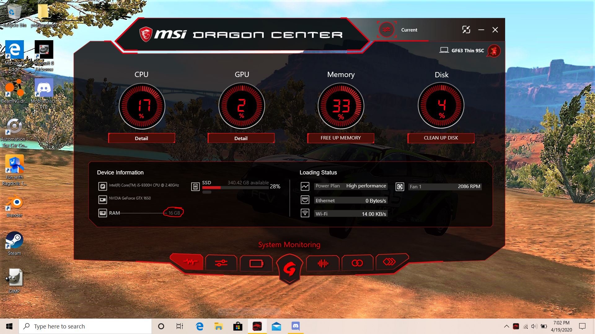Image resolution: width=595 pixels, height=334 pixels.
Task: Click the Fan 1 icon
Action: 400,187
